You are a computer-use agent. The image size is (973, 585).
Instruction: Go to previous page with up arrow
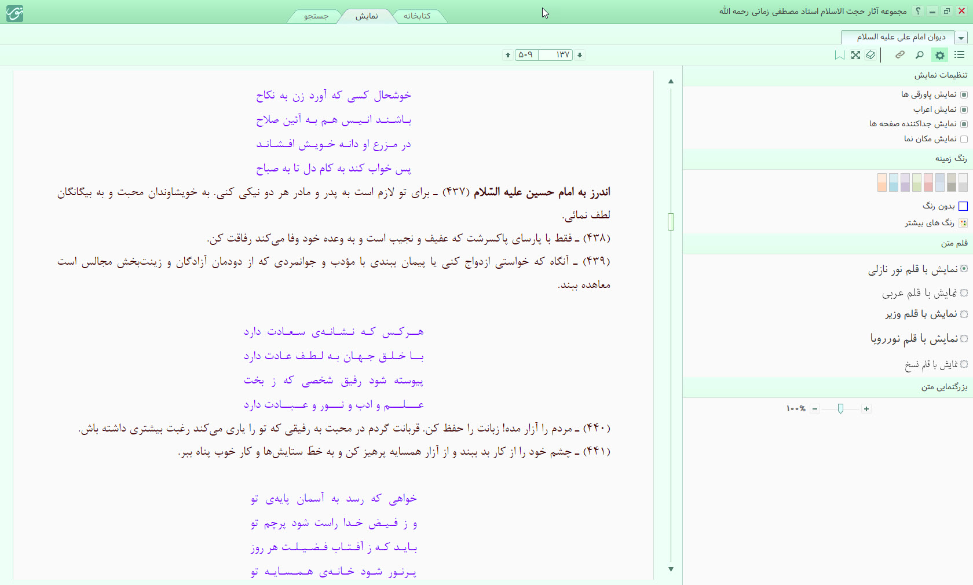coord(508,55)
